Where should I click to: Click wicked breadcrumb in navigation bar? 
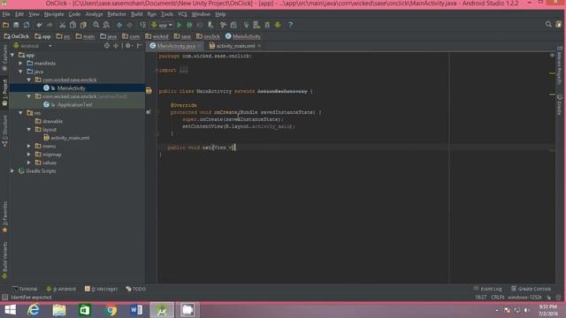tap(157, 36)
